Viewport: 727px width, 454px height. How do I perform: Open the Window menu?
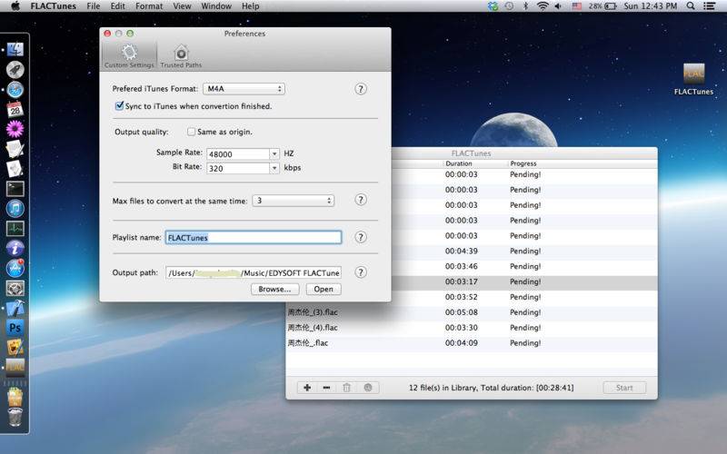click(216, 6)
